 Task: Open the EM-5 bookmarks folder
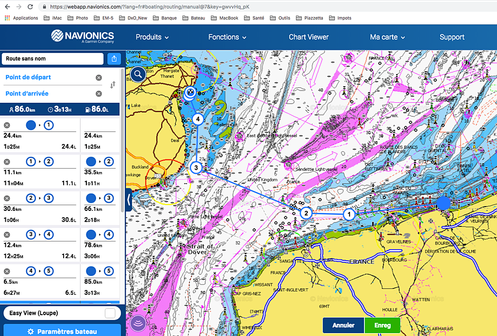(x=104, y=18)
